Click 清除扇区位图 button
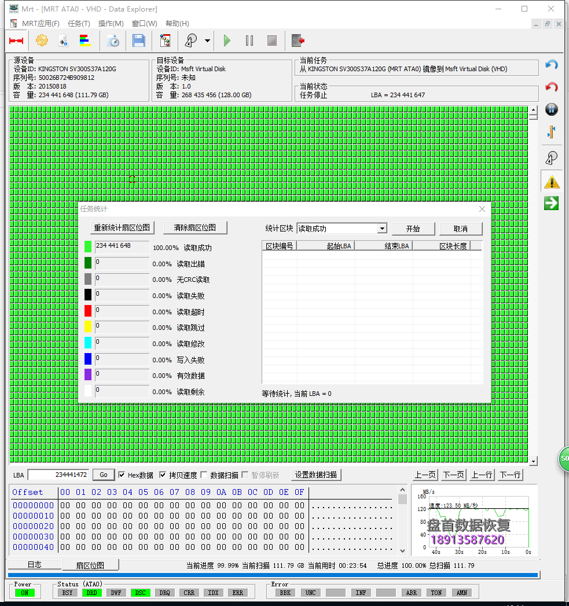569x606 pixels. point(195,227)
